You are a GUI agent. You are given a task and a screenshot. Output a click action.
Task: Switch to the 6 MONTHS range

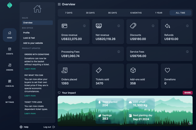click(136, 13)
